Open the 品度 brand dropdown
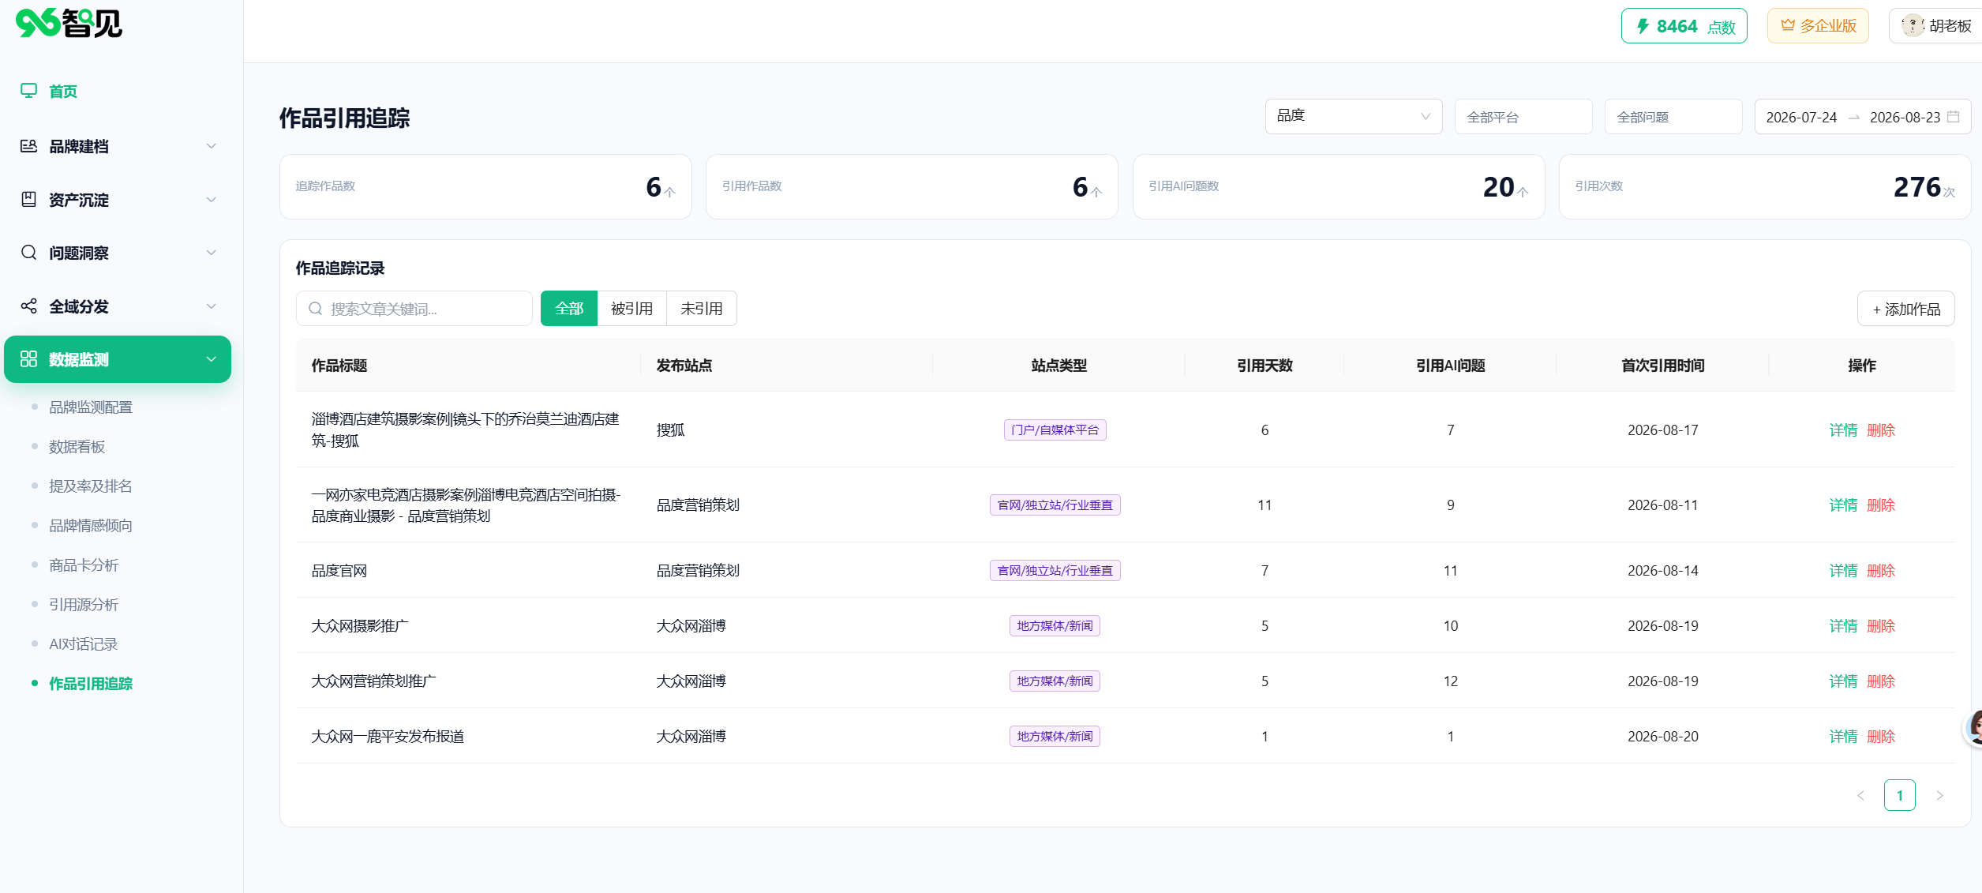The height and width of the screenshot is (893, 1982). click(1354, 116)
